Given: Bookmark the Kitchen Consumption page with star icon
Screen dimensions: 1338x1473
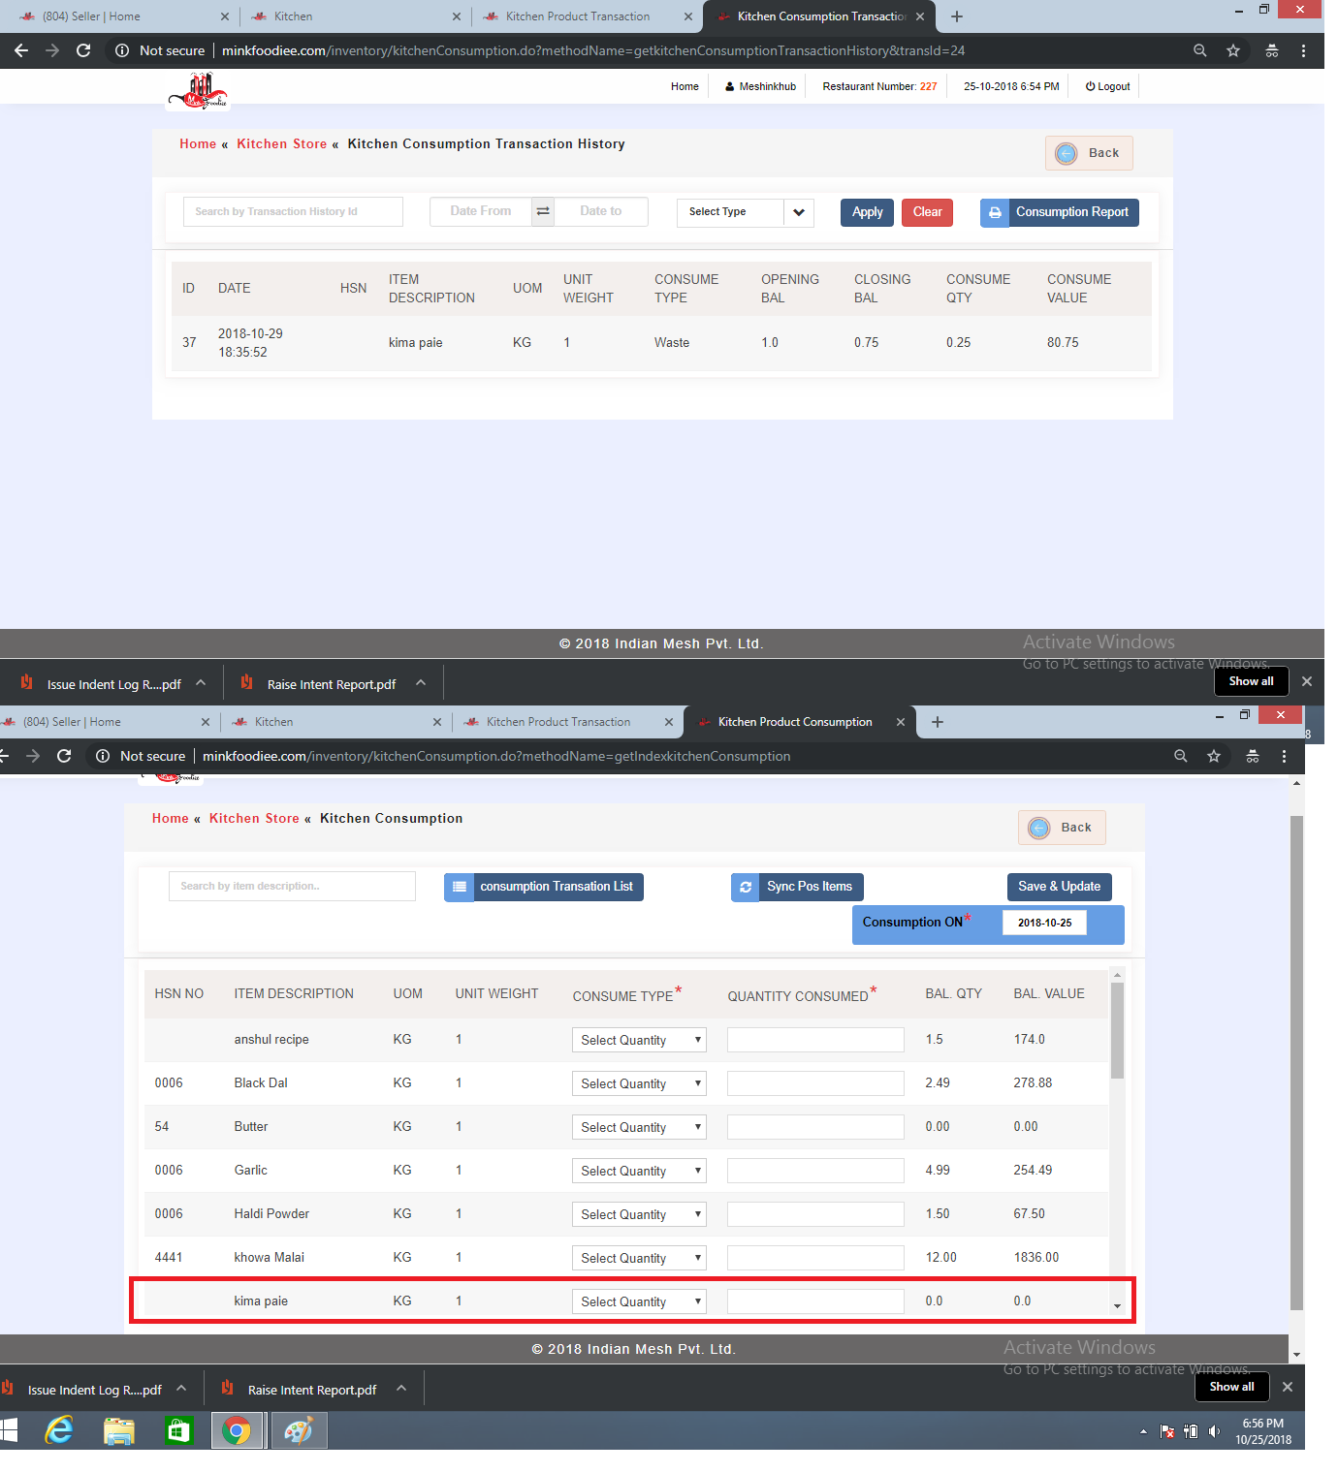Looking at the screenshot, I should pos(1214,756).
